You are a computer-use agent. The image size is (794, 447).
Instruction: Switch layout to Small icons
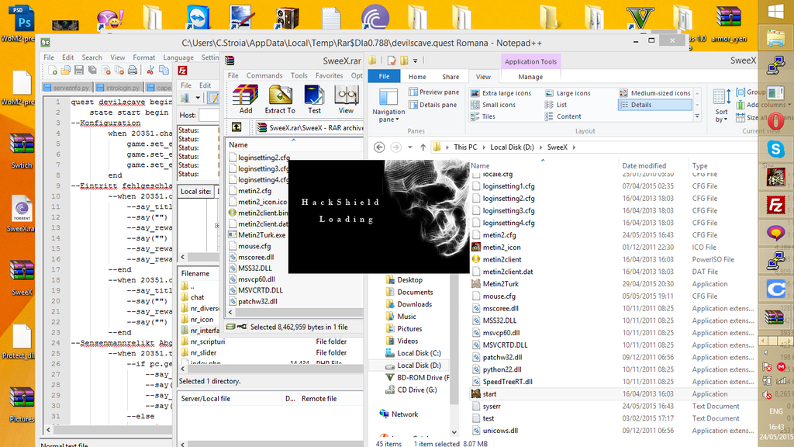pos(493,105)
